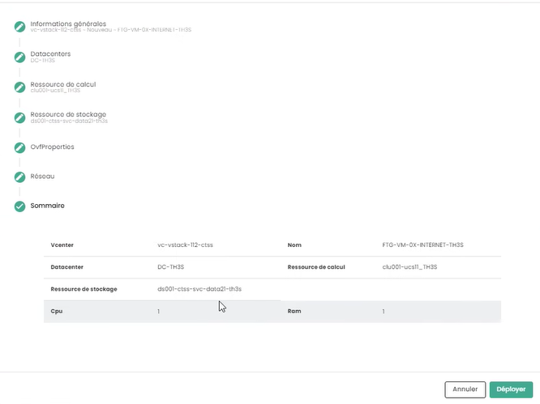Click the ds001-ctss-svc-data21-th3s storage value
Screen dimensions: 540x404
point(199,289)
